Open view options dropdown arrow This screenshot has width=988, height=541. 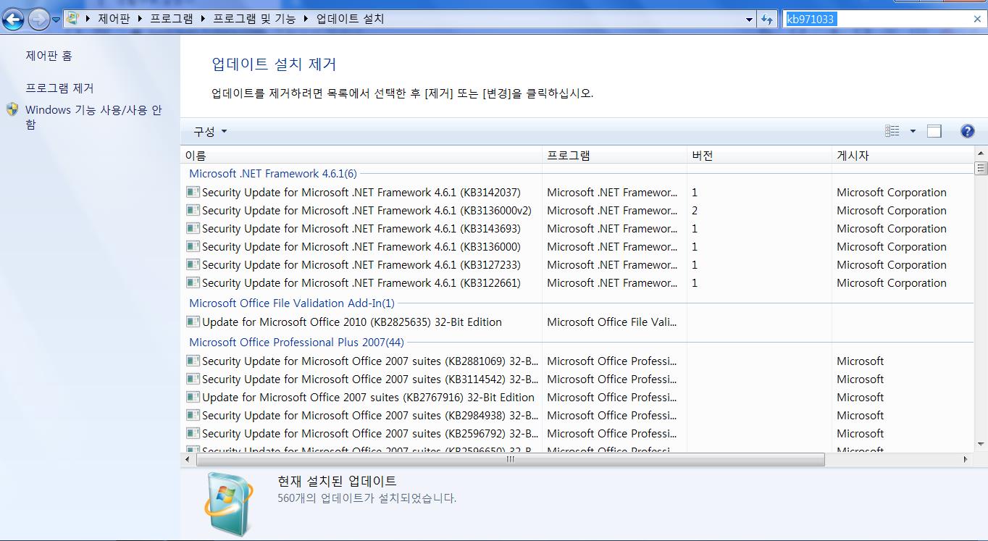913,131
